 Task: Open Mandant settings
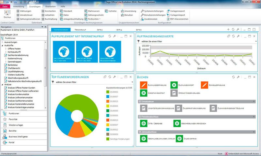[66, 11]
